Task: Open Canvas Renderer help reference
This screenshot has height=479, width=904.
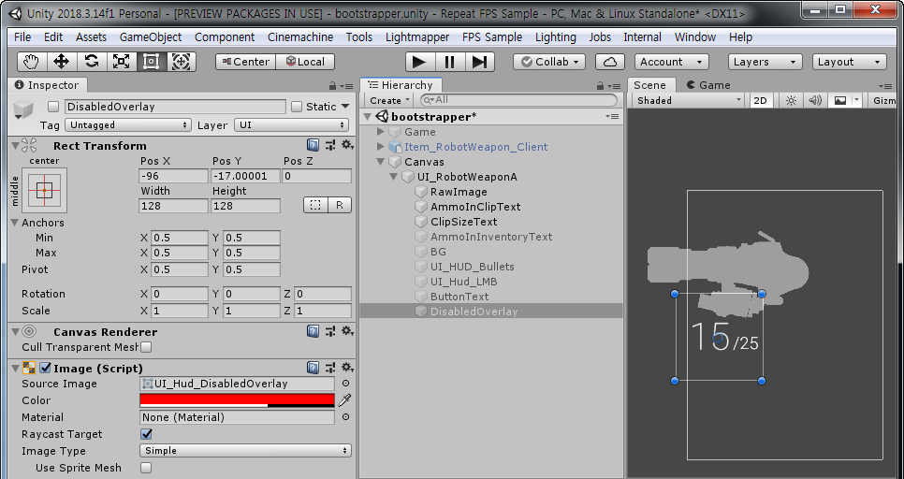Action: (313, 331)
